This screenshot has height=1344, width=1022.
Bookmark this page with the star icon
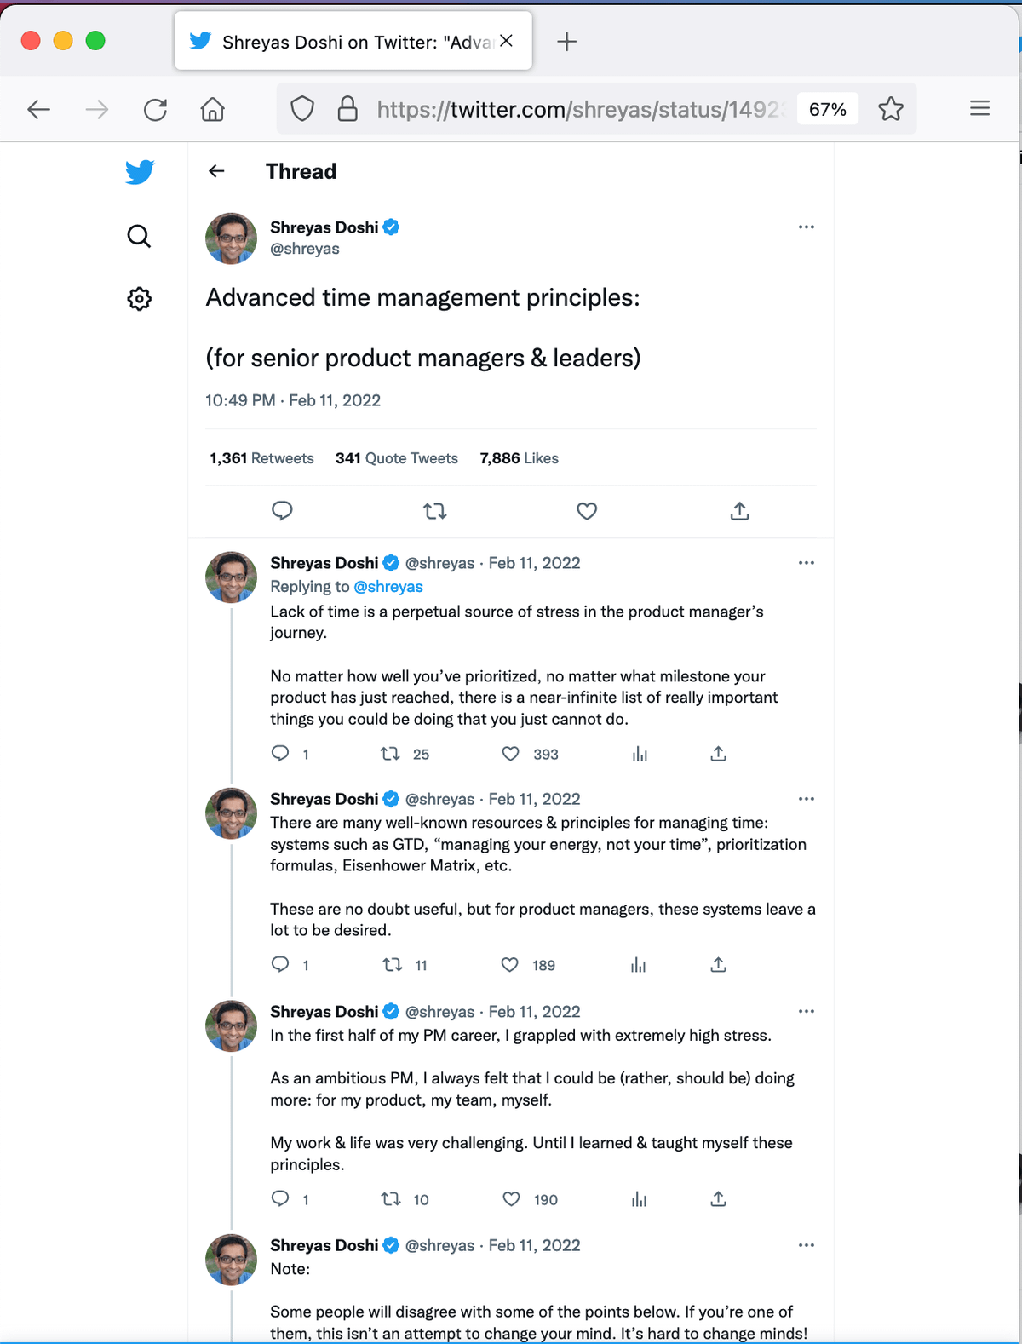(891, 109)
